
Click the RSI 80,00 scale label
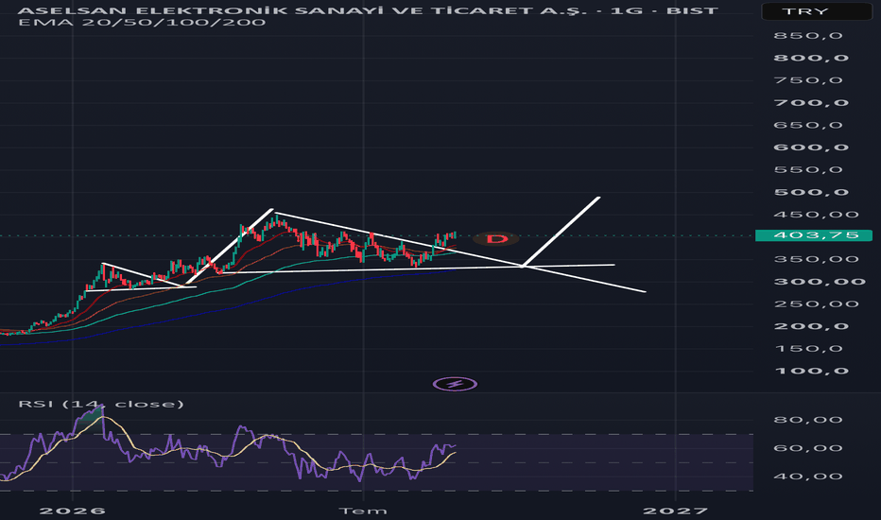pyautogui.click(x=808, y=420)
